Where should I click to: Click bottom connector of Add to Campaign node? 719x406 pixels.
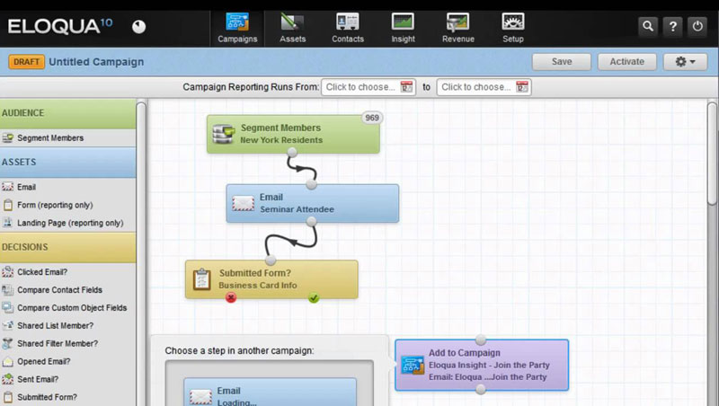pos(481,390)
